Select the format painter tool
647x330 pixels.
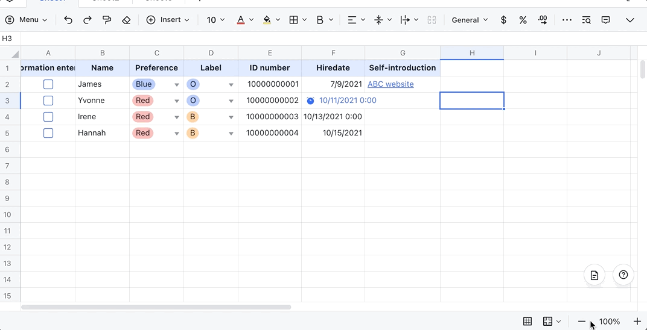pyautogui.click(x=107, y=20)
